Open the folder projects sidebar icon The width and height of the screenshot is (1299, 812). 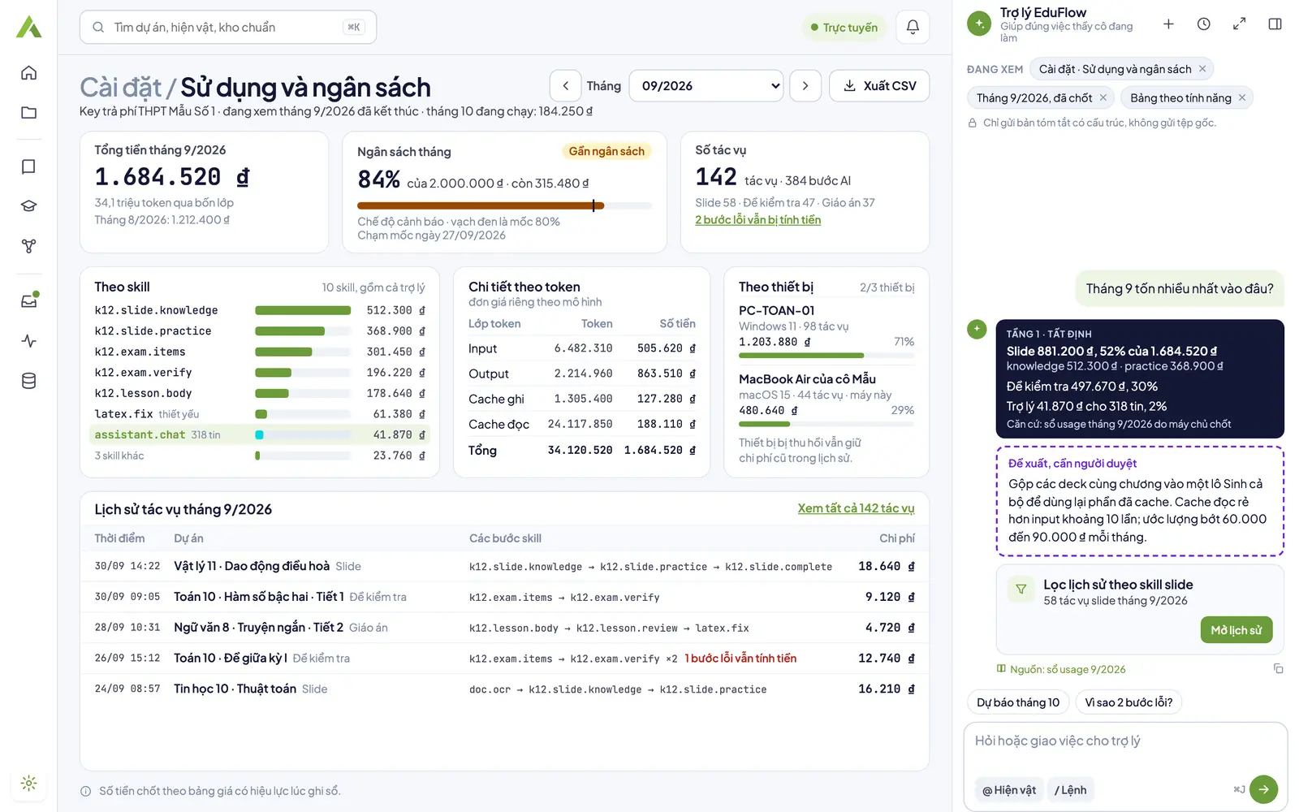pyautogui.click(x=28, y=113)
